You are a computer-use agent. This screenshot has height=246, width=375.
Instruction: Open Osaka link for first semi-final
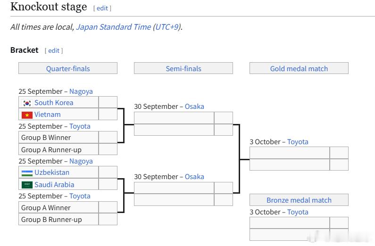(194, 107)
